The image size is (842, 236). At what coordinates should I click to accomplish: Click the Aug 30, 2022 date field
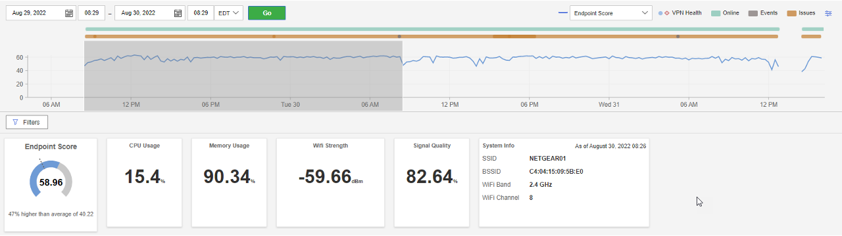149,13
